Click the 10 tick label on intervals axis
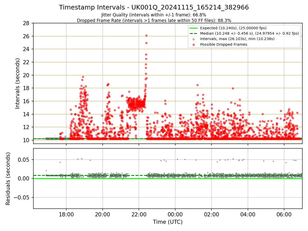 coord(26,140)
